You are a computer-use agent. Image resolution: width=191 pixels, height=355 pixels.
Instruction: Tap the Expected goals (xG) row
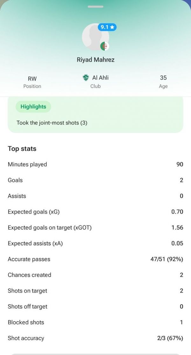coord(95,212)
